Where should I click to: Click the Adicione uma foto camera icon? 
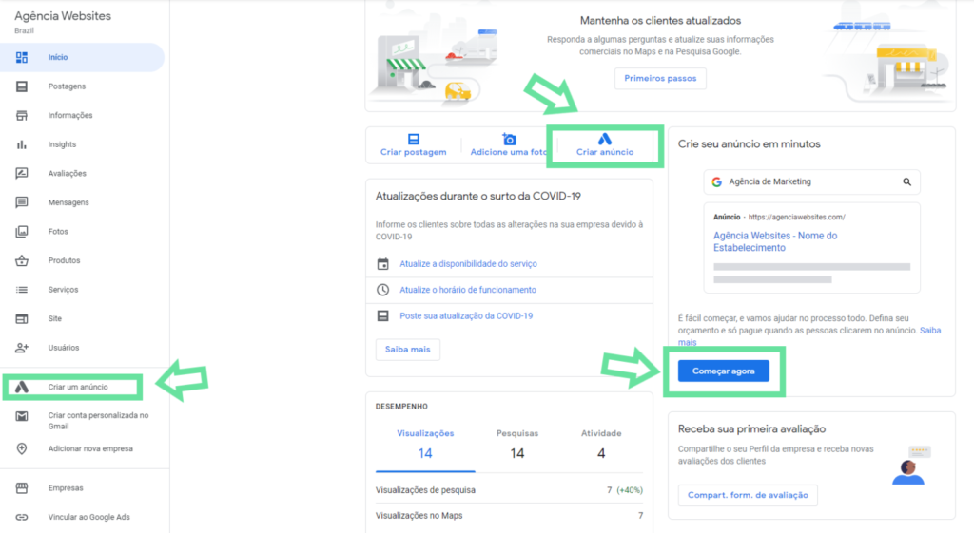510,139
